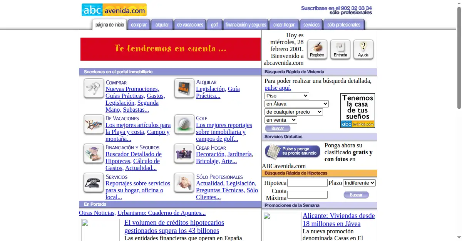
Task: Open the 'Cálculo de Gastos' link
Action: click(x=132, y=165)
